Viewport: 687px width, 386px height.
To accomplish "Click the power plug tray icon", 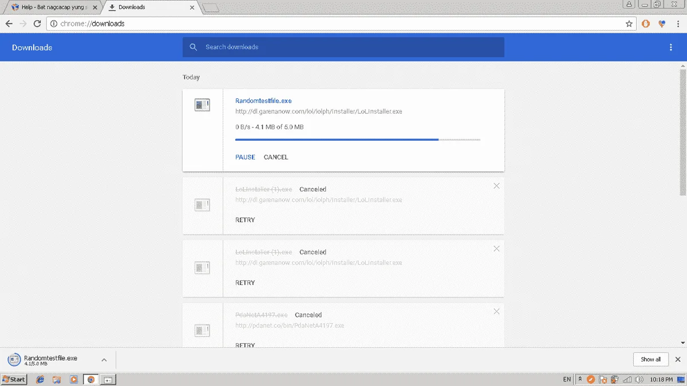I will coord(614,379).
